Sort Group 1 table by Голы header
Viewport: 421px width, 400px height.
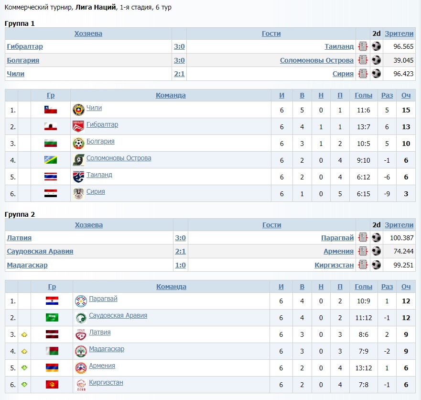tap(363, 95)
